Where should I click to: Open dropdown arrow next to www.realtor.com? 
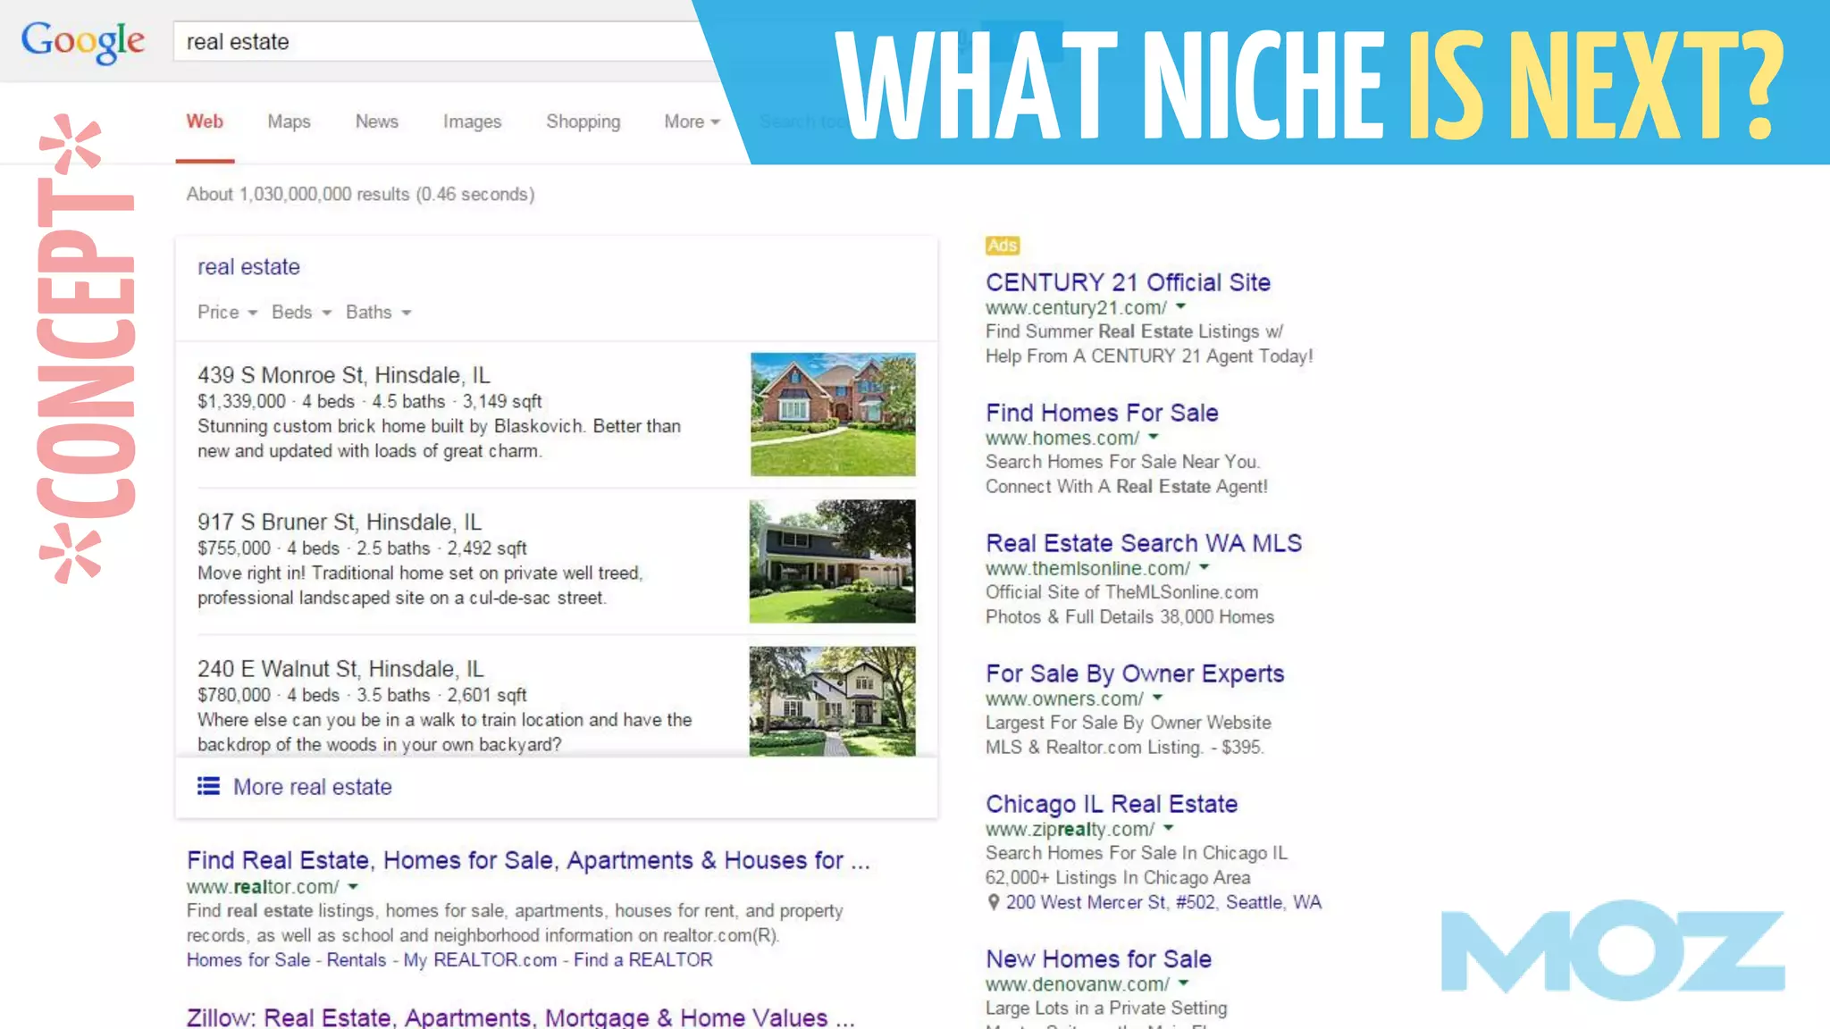pyautogui.click(x=353, y=886)
